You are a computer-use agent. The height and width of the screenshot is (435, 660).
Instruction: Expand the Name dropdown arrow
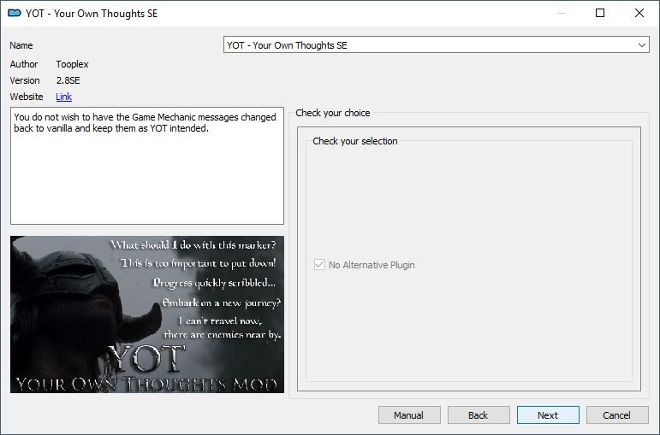[642, 45]
